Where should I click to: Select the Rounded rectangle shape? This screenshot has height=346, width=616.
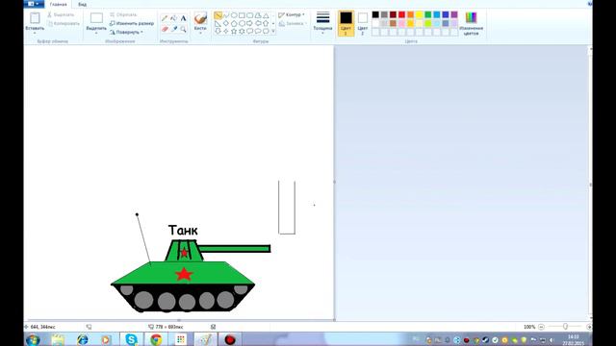[250, 15]
